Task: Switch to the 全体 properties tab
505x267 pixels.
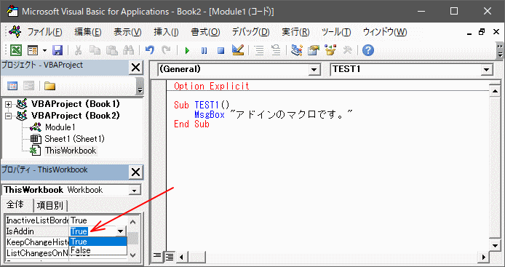Action: [x=16, y=205]
